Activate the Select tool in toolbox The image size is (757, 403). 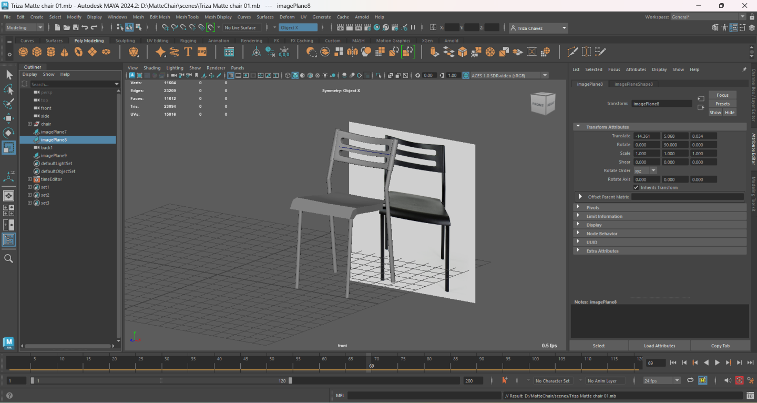coord(9,75)
